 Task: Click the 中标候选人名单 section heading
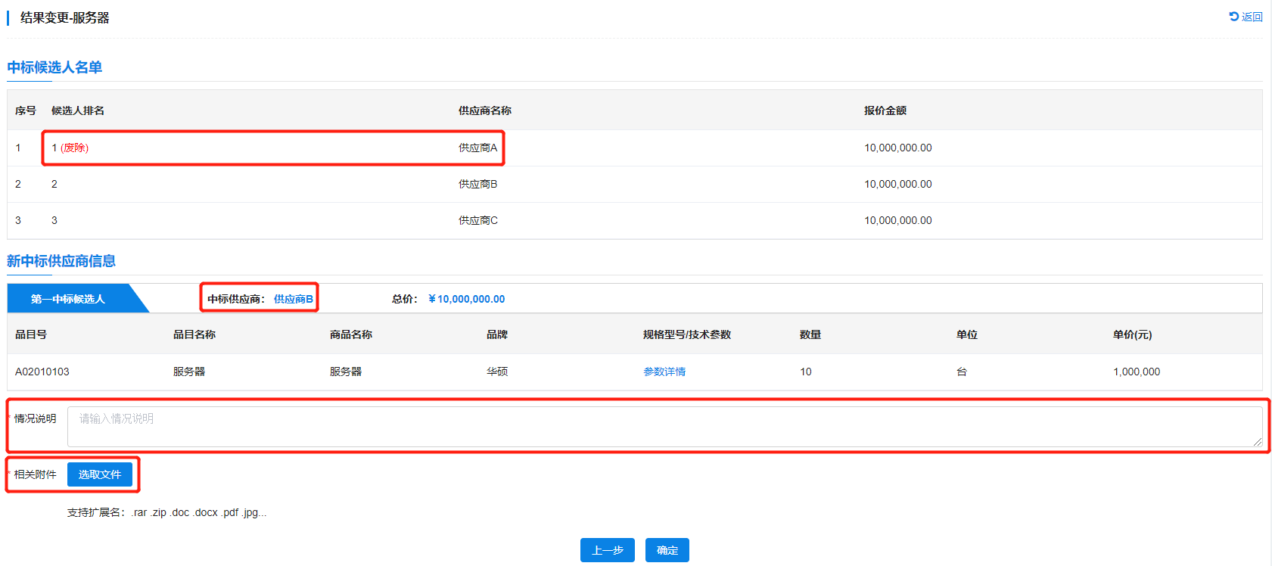coord(54,67)
